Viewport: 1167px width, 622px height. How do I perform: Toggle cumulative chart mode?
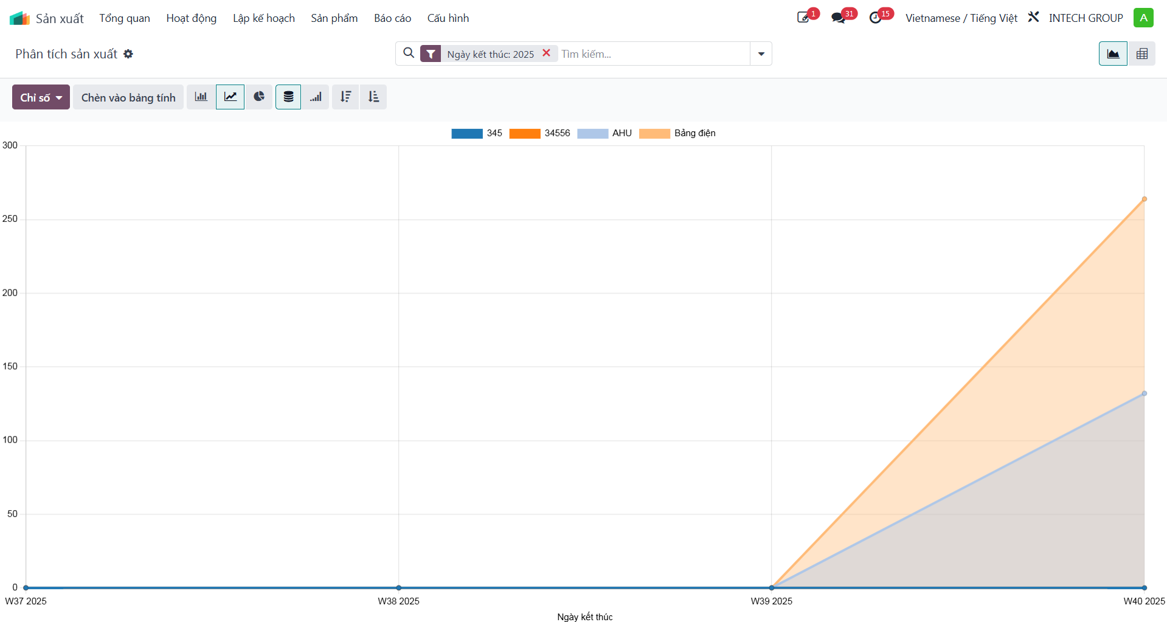[x=316, y=97]
